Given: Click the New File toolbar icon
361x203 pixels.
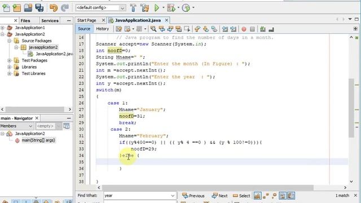Looking at the screenshot, I should (x=6, y=8).
